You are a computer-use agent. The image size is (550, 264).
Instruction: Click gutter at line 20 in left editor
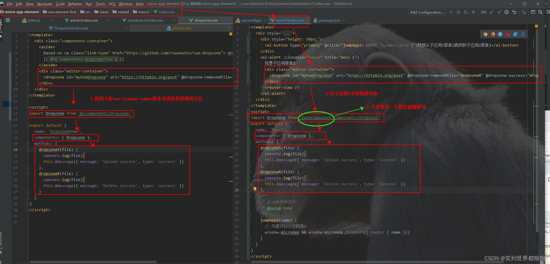pos(15,149)
